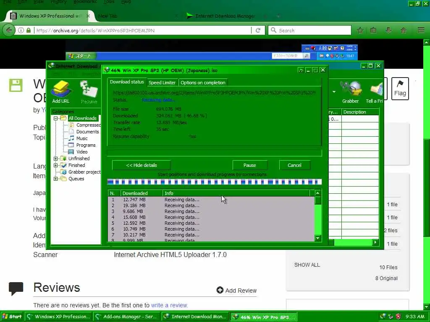Expand the Unfinished tree node
The height and width of the screenshot is (322, 430).
click(x=56, y=158)
